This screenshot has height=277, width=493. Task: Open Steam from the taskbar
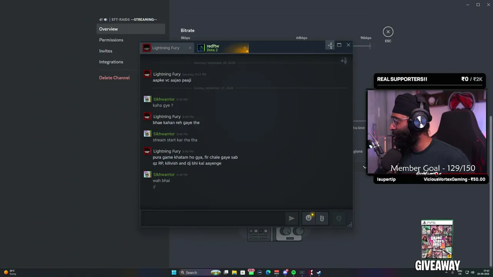coord(319,272)
